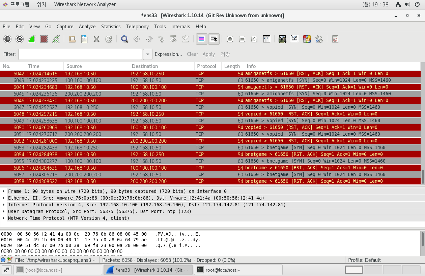Find a packet with magnifier icon
The height and width of the screenshot is (276, 425).
[125, 39]
